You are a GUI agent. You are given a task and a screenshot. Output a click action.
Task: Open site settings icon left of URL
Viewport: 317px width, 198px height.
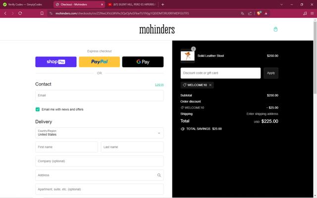coord(51,13)
